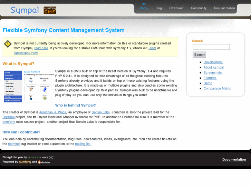Click the 'What is Sympal?' heading

pyautogui.click(x=18, y=64)
